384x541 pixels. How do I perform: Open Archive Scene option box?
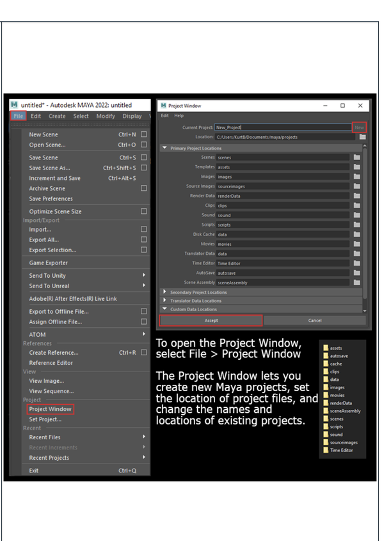tap(144, 188)
